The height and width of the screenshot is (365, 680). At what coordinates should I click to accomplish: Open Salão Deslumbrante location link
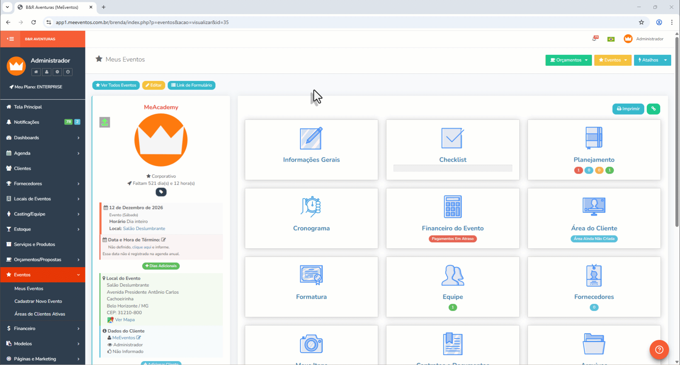[x=144, y=228]
